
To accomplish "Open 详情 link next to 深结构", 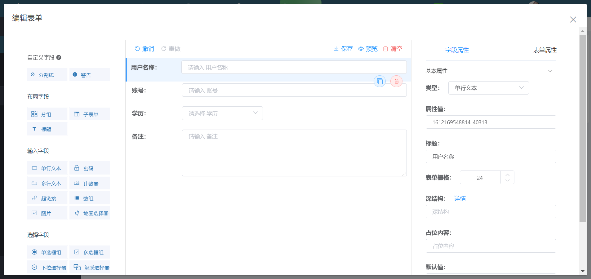I will (x=460, y=198).
